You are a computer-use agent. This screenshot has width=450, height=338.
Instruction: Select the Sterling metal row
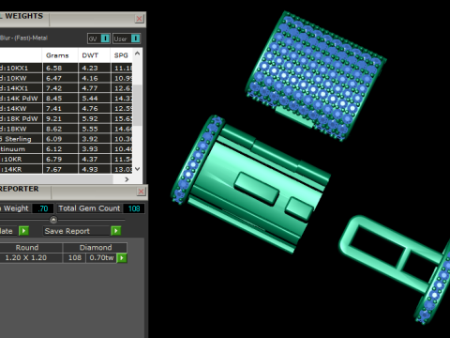66,139
